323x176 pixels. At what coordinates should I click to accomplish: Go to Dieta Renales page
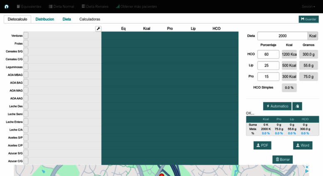coord(95,7)
